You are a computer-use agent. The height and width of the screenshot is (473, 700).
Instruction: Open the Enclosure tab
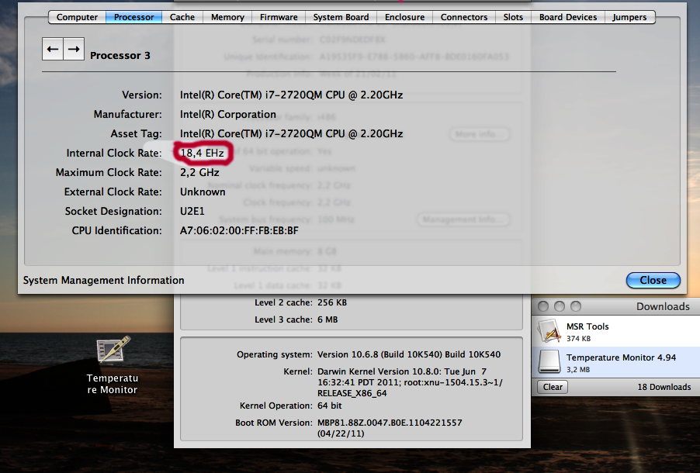(x=404, y=17)
